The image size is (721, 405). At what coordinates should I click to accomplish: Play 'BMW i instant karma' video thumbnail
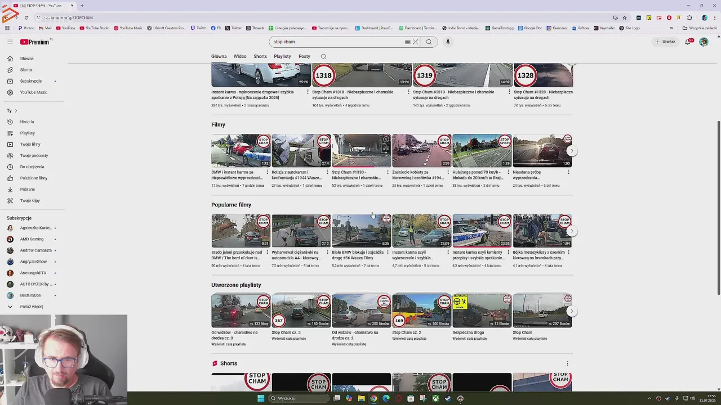[x=241, y=151]
